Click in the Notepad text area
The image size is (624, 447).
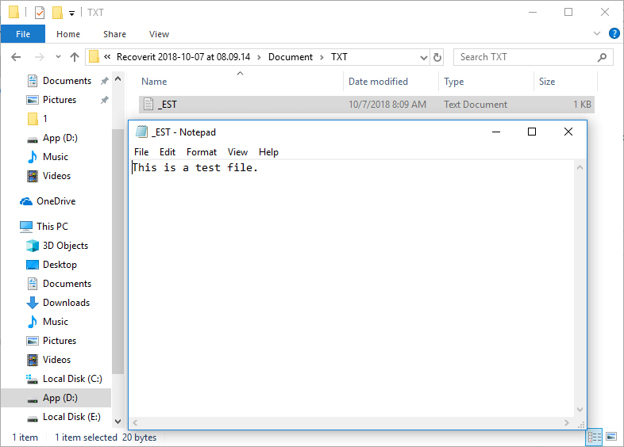352,288
